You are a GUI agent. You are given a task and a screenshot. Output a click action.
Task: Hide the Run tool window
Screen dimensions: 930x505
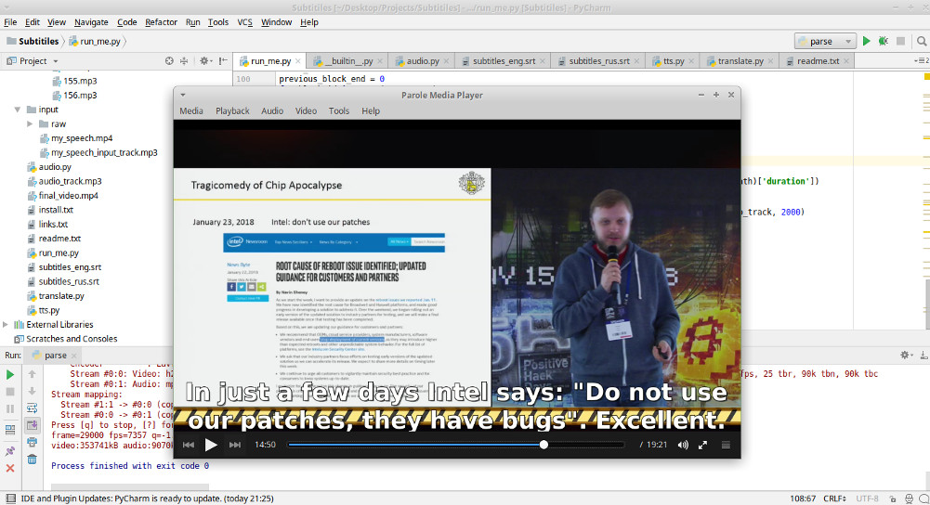click(923, 355)
